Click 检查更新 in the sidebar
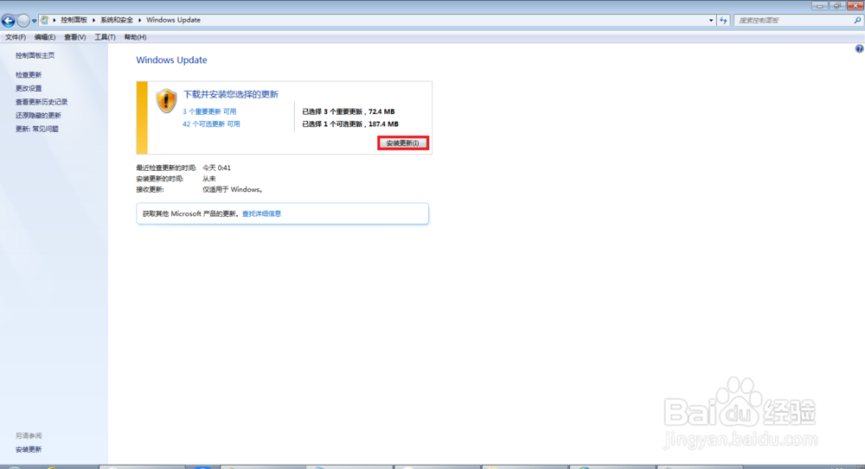Image resolution: width=865 pixels, height=469 pixels. (29, 75)
